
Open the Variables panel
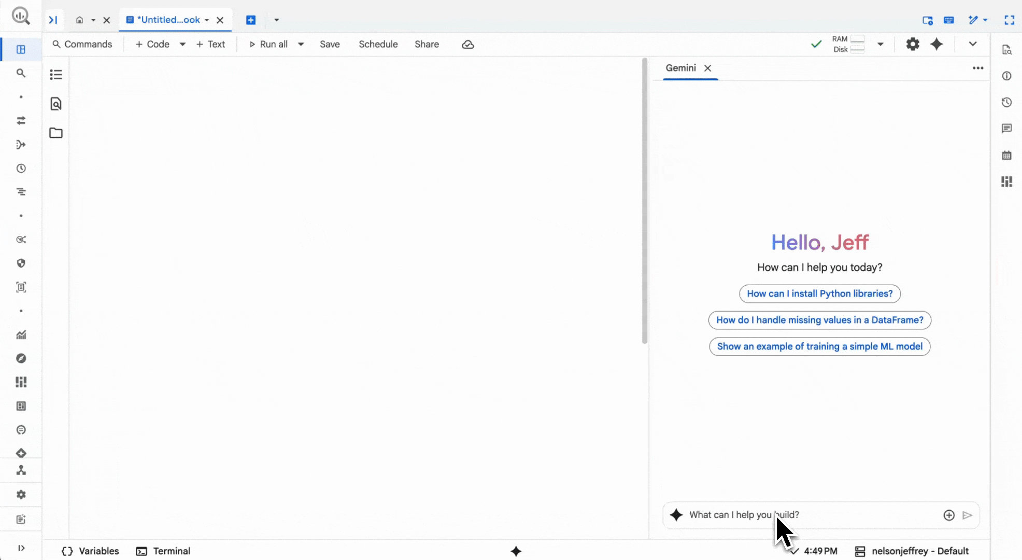(90, 551)
